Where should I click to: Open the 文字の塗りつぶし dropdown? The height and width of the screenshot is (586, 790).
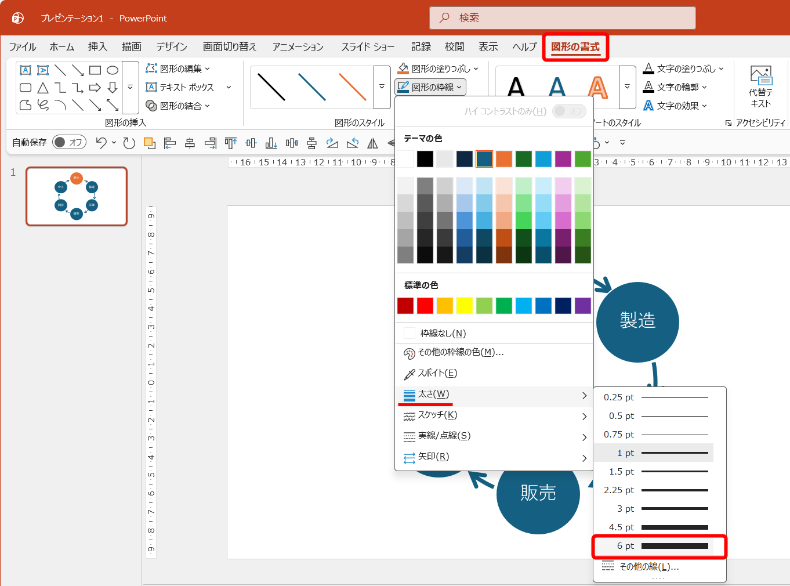pos(684,68)
